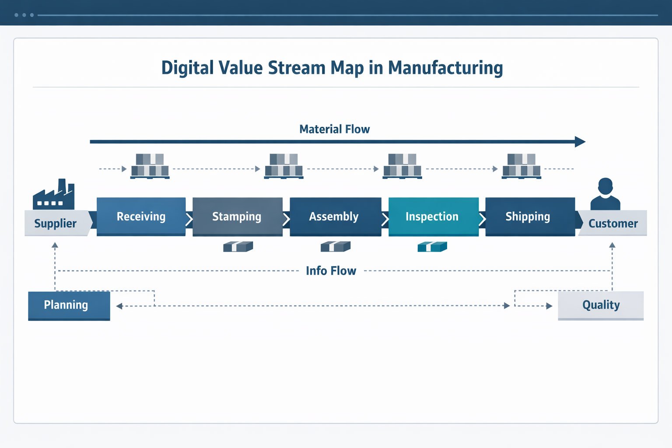
Task: Click the data box below Assembly
Action: [x=336, y=246]
